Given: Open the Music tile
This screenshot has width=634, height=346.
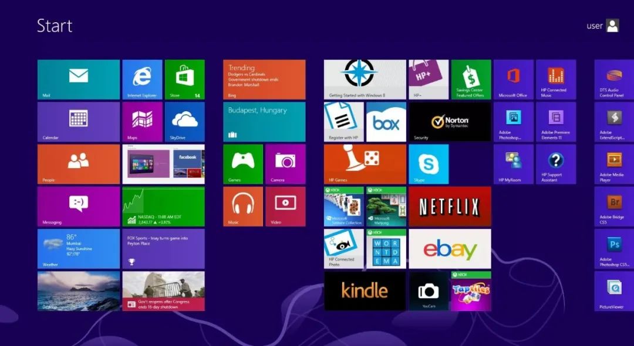Looking at the screenshot, I should [x=243, y=207].
